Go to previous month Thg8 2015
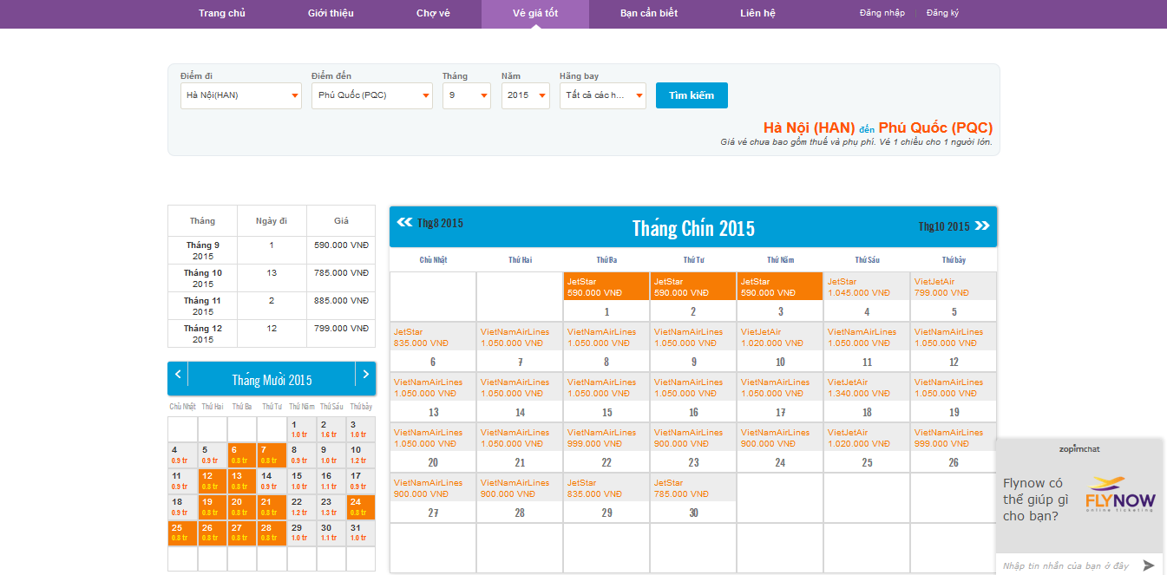The image size is (1167, 575). 430,223
